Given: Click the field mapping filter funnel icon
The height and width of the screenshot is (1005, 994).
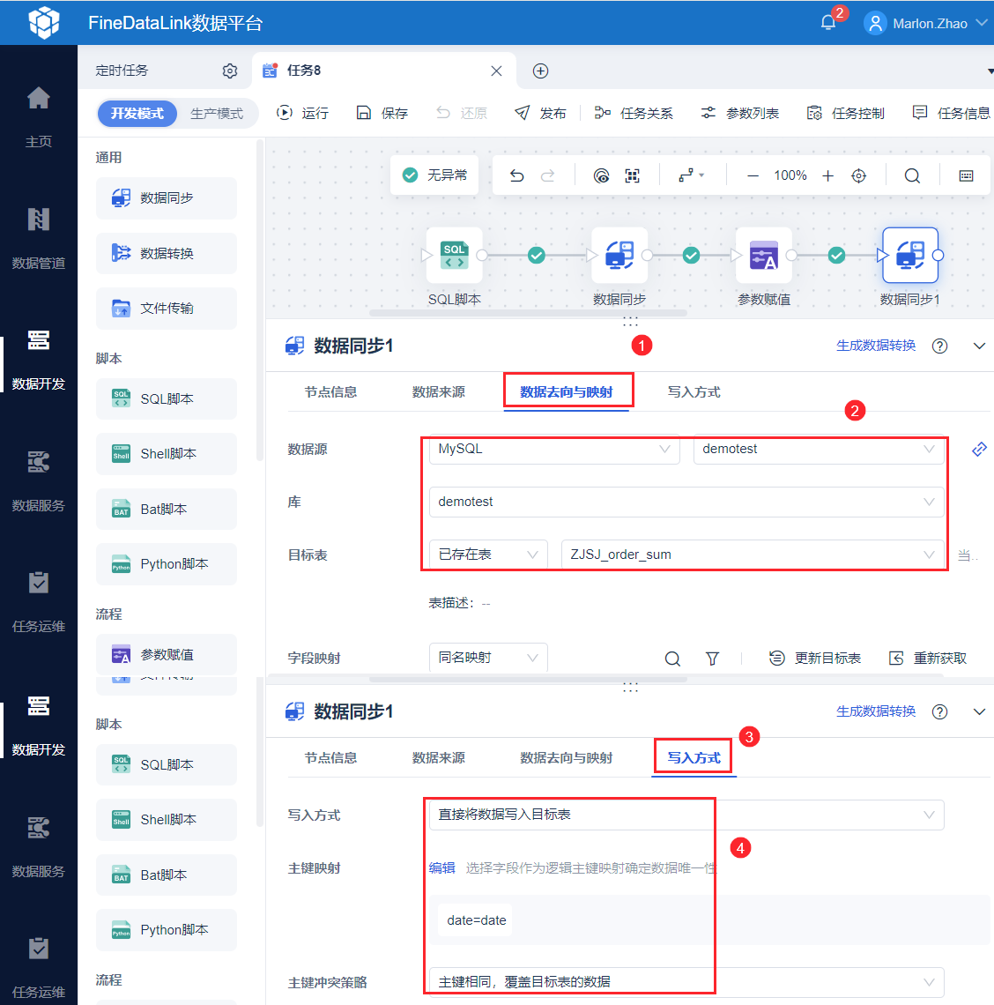Looking at the screenshot, I should coord(712,659).
